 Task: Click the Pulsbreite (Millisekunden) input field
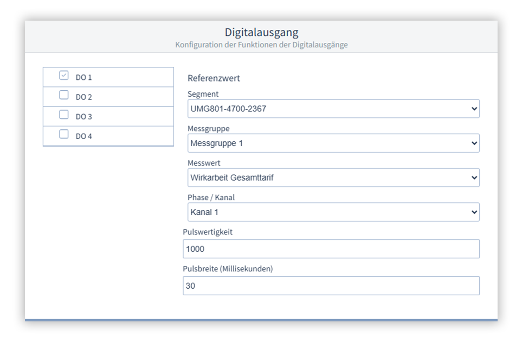pos(331,286)
